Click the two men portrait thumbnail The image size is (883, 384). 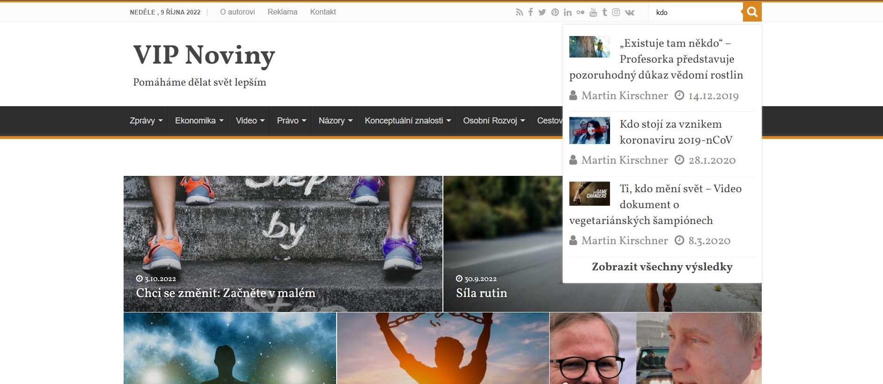tap(655, 348)
